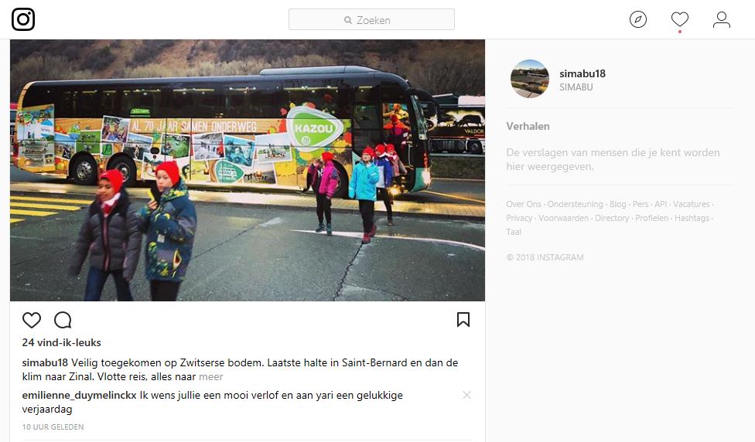Click the Kazou bus post photo
755x442 pixels.
[x=248, y=170]
